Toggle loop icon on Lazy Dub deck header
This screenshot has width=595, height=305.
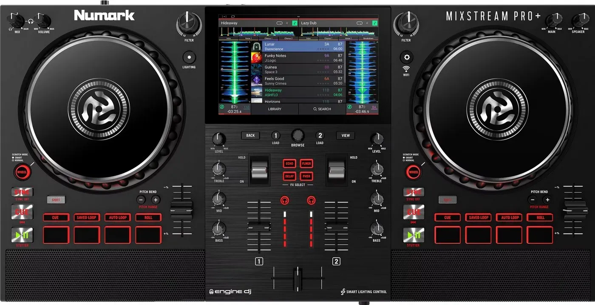click(360, 23)
